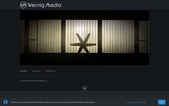Click the copyright text Wernig Media e.U.
The height and width of the screenshot is (106, 169).
[33, 81]
